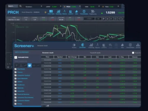Expand the PARAMETERS section header
148x111 pixels.
point(22,57)
